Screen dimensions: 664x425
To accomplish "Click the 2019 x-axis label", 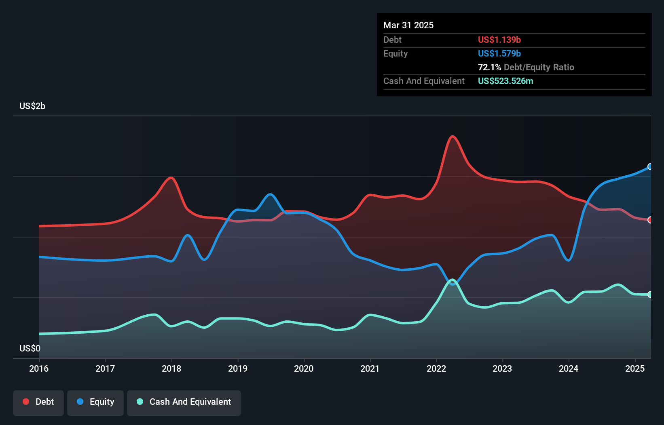I will point(238,368).
